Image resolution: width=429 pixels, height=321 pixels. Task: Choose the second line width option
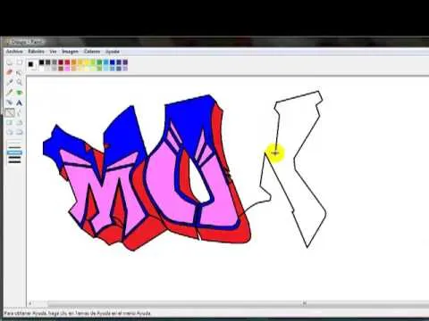tap(14, 148)
